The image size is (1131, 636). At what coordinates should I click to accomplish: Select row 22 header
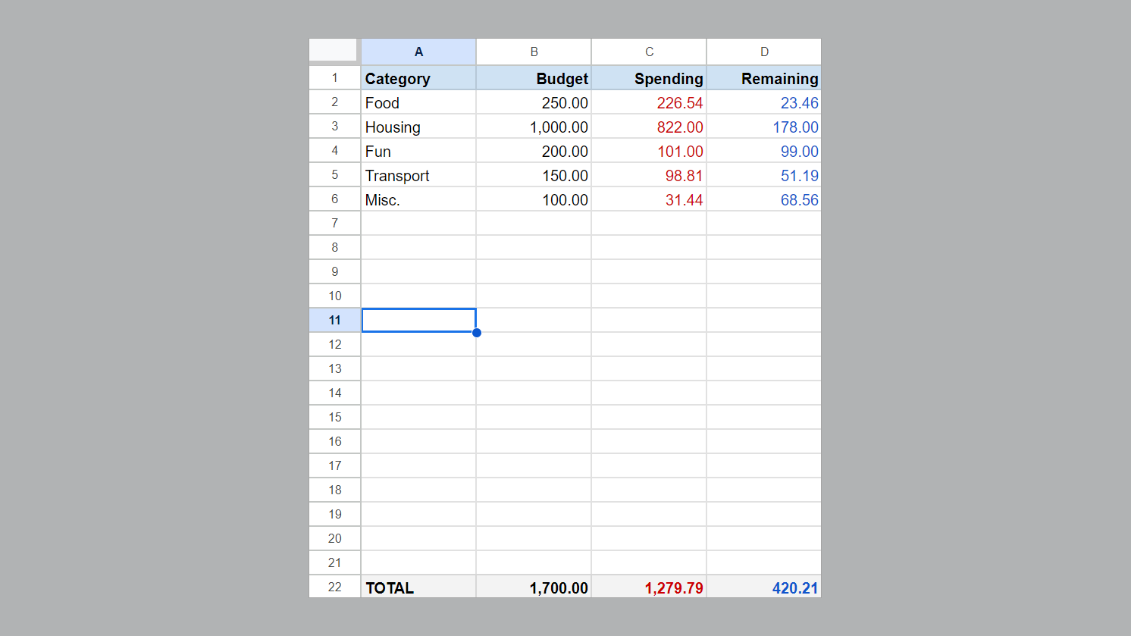pyautogui.click(x=334, y=587)
